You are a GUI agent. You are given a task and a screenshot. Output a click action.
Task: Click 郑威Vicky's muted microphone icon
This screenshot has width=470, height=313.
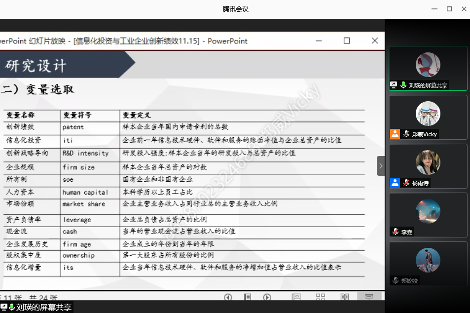(407, 134)
